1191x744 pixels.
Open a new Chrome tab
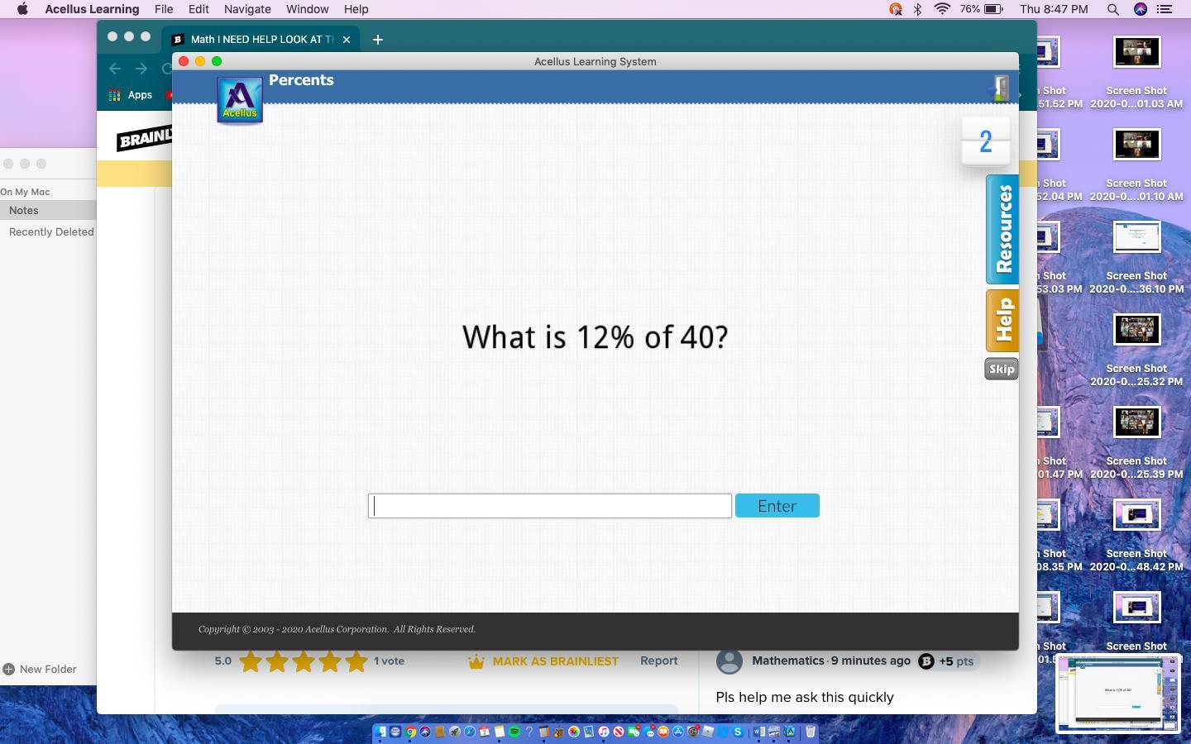pyautogui.click(x=378, y=40)
